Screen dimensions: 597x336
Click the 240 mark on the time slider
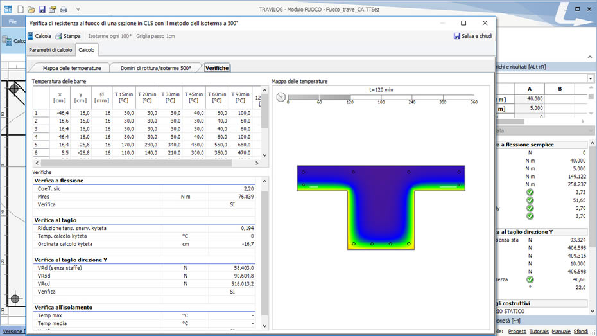[411, 98]
